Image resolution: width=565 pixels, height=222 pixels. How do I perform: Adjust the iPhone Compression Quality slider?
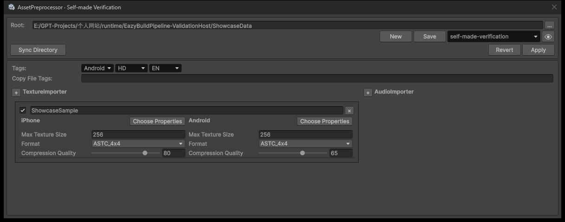click(126, 153)
